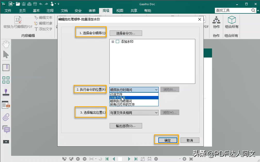Expand the sidebar more arrow button
260x162 pixels.
click(6, 142)
